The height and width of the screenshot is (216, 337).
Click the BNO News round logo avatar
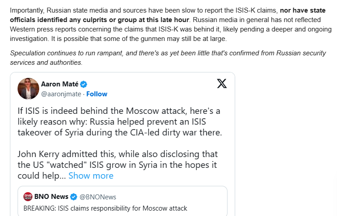point(28,197)
